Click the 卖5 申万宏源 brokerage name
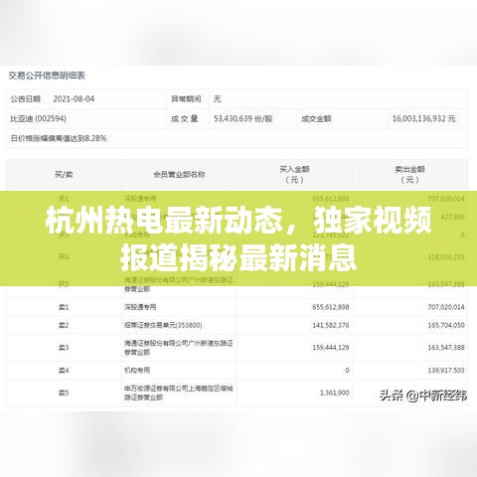477x477 pixels. pos(179,393)
